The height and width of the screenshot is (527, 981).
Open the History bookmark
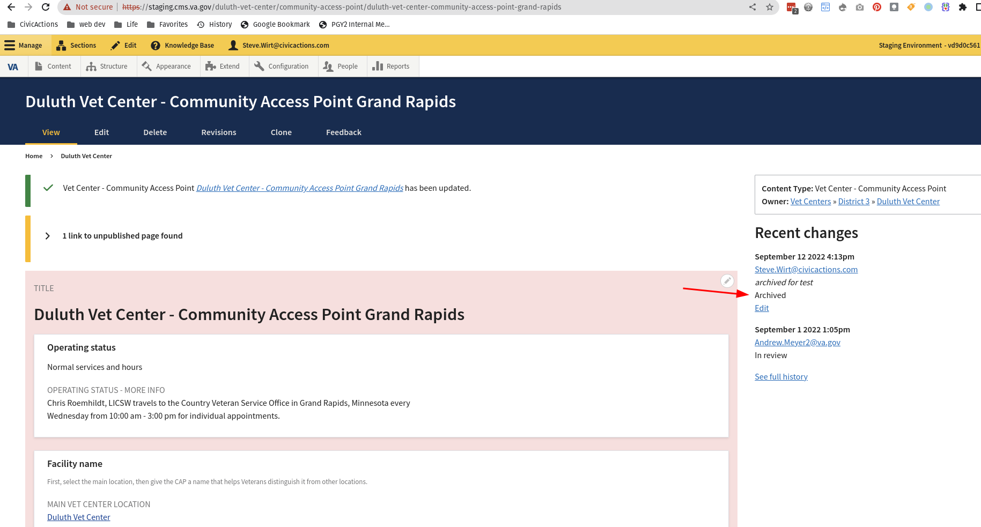[215, 25]
